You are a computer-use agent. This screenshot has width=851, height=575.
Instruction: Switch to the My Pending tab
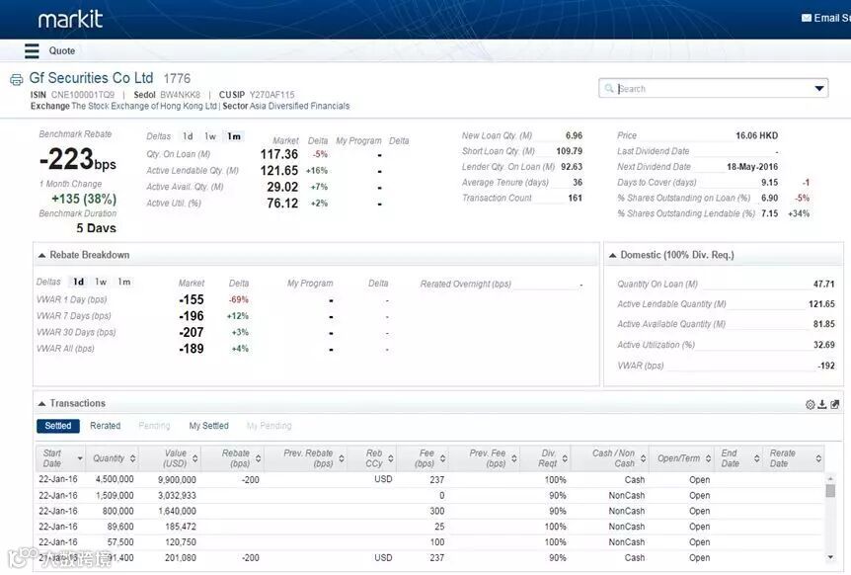(270, 426)
